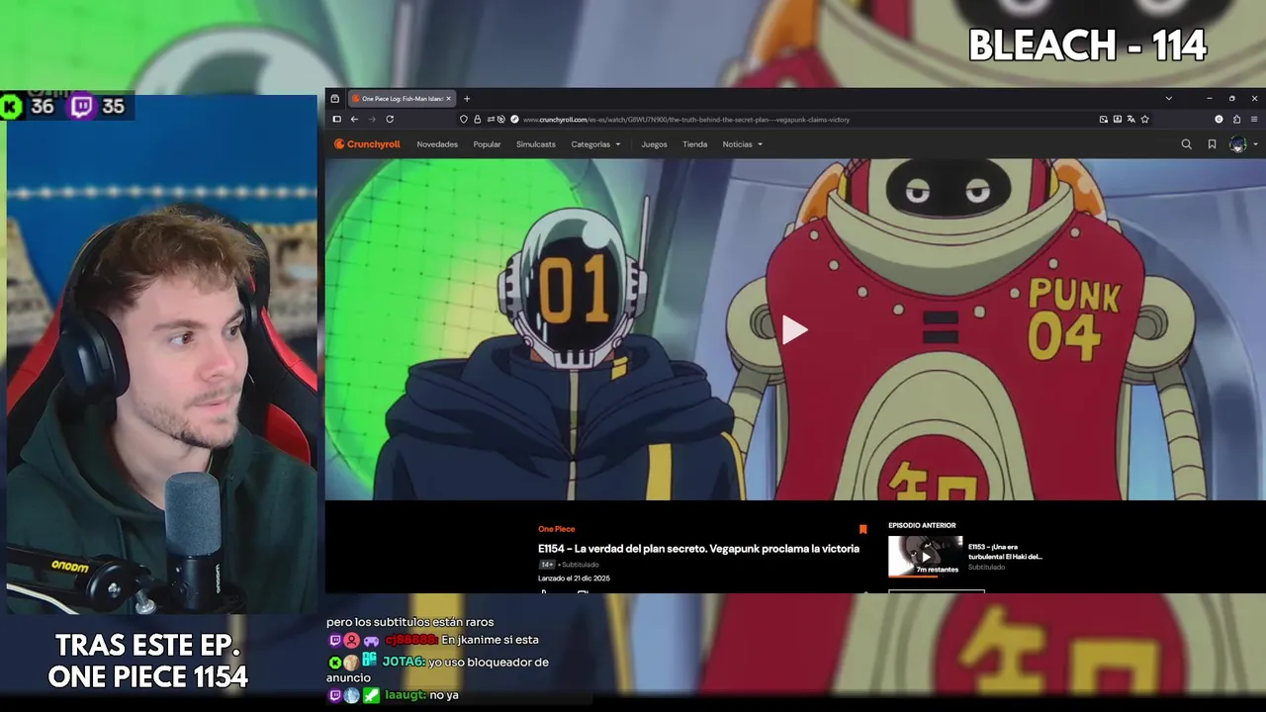Viewport: 1266px width, 712px height.
Task: Open the tab history icon left of tab
Action: (335, 99)
